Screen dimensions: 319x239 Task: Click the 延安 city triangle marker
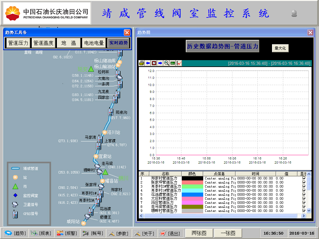pyautogui.click(x=91, y=69)
